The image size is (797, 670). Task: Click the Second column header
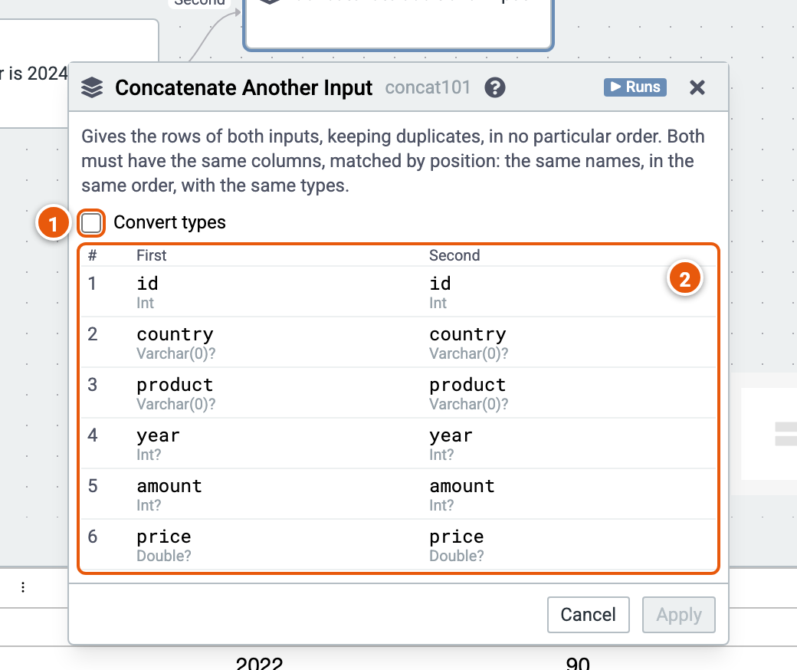(454, 255)
